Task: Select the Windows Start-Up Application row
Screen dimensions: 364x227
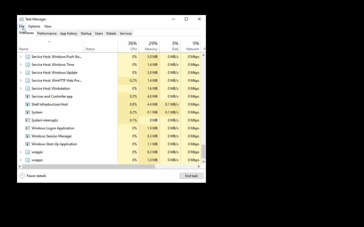Action: coord(109,144)
